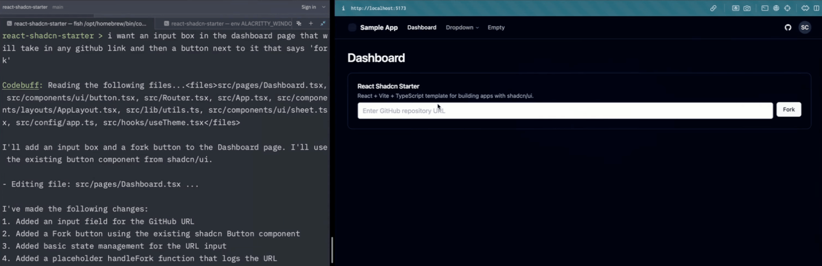The image size is (822, 266).
Task: Click the 'Added a Fork button' list line
Action: point(151,233)
